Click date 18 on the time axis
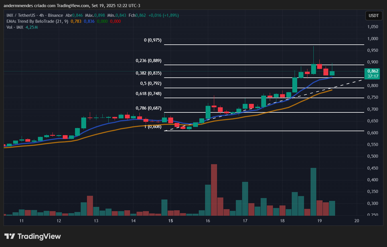 point(282,221)
